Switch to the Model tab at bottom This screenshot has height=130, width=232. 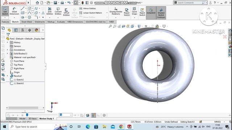(22, 119)
